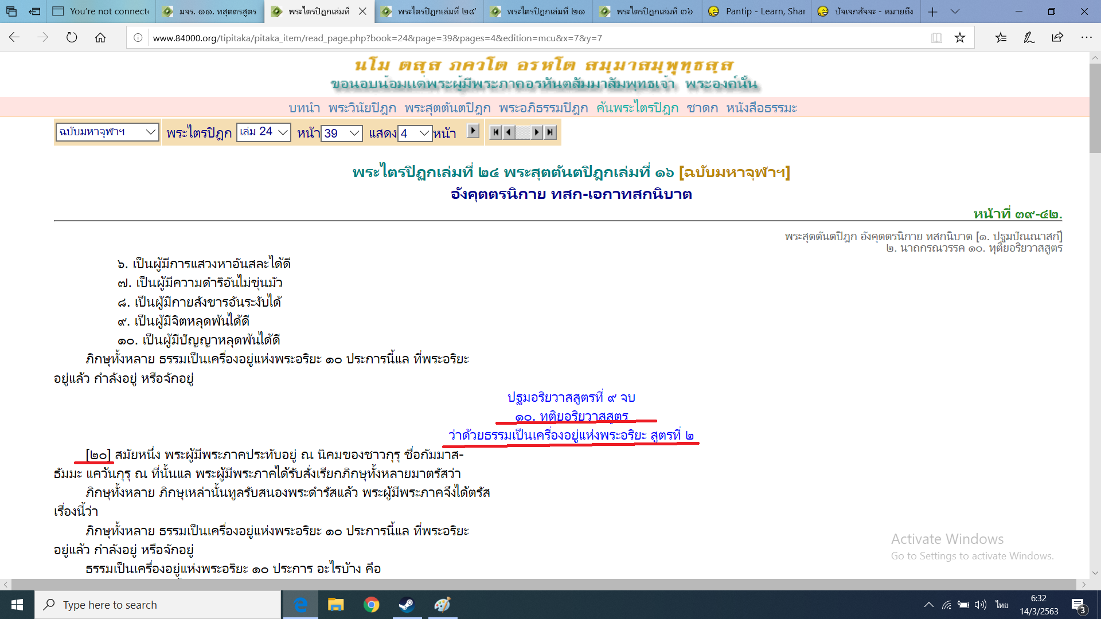Open the edition dropdown ฉบับมหาจุฬาฯ
The height and width of the screenshot is (619, 1101).
tap(107, 132)
